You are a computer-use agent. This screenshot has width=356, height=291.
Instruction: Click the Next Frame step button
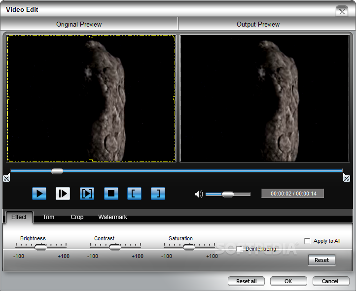[63, 194]
